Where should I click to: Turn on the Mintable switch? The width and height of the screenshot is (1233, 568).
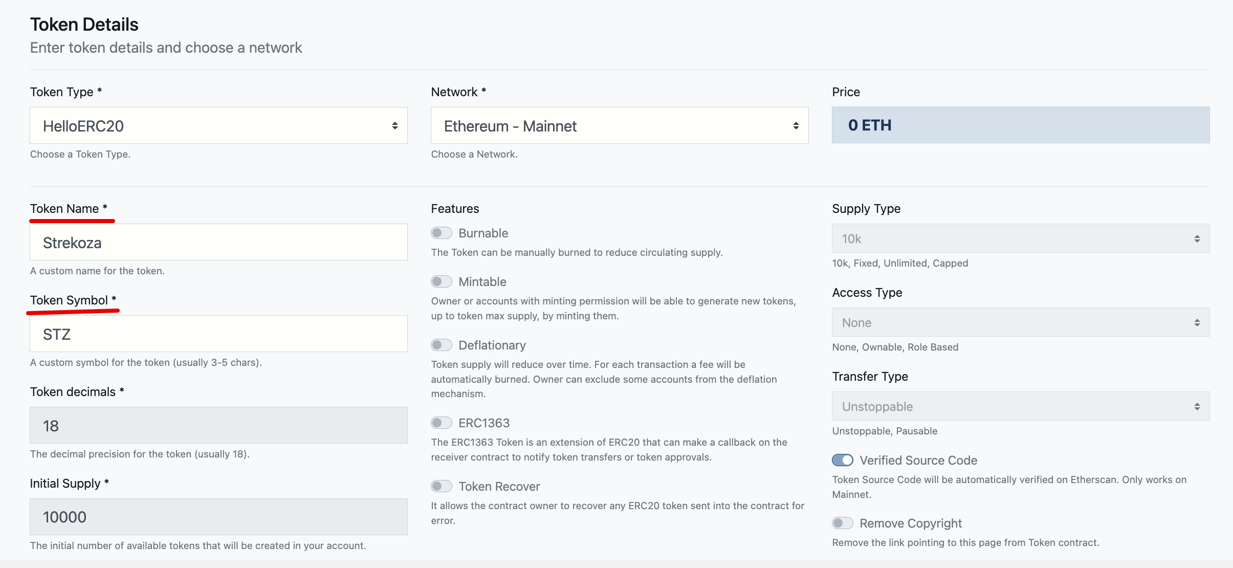coord(441,282)
